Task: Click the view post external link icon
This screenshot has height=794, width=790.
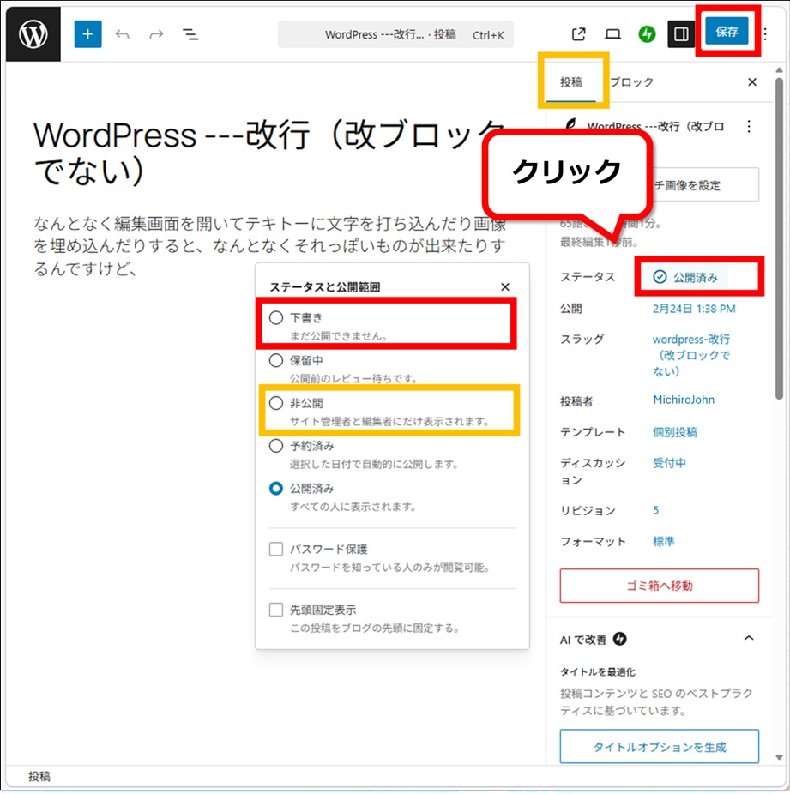Action: (579, 34)
